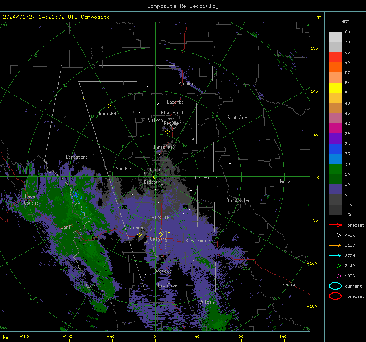Viewport: 366px width, 342px height.
Task: Click the Vulcan label
Action: [207, 302]
